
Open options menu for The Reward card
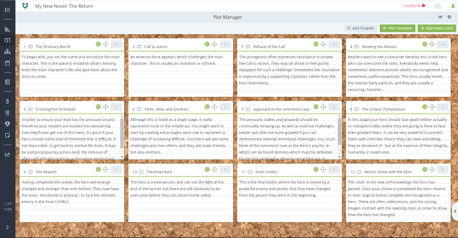click(116, 169)
